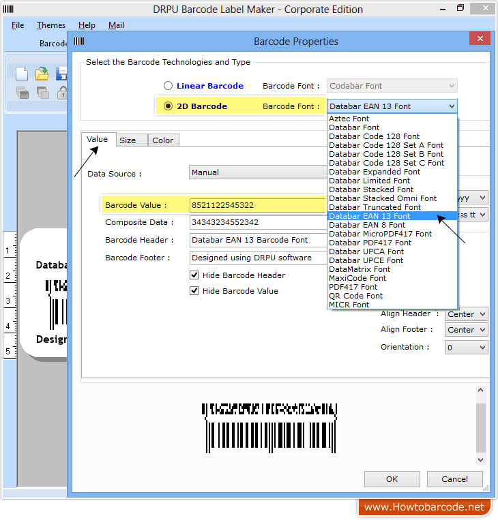Viewport: 498px width, 520px height.
Task: Choose Databar Font from the list
Action: (x=392, y=127)
